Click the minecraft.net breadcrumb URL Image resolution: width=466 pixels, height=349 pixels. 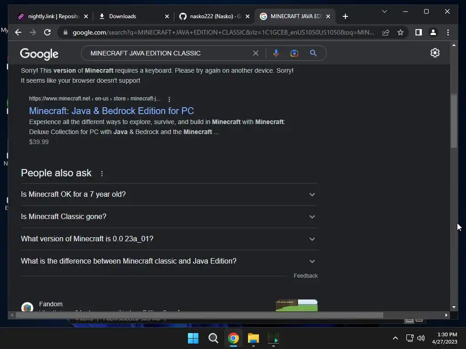(x=95, y=99)
